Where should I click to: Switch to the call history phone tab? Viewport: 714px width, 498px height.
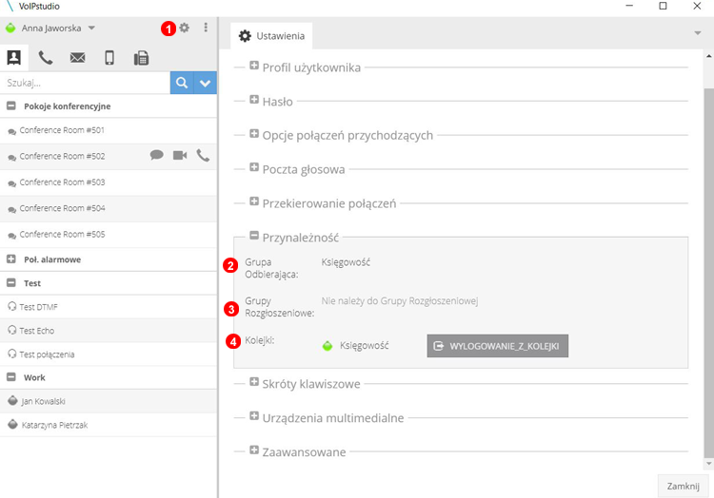point(46,58)
